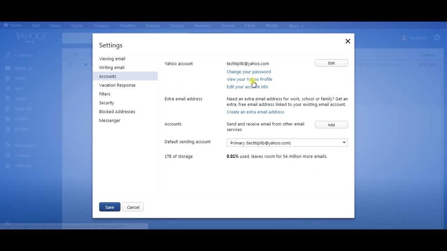Image resolution: width=447 pixels, height=251 pixels.
Task: Open Mobile in the Yahoo top bar
Action: tap(272, 26)
